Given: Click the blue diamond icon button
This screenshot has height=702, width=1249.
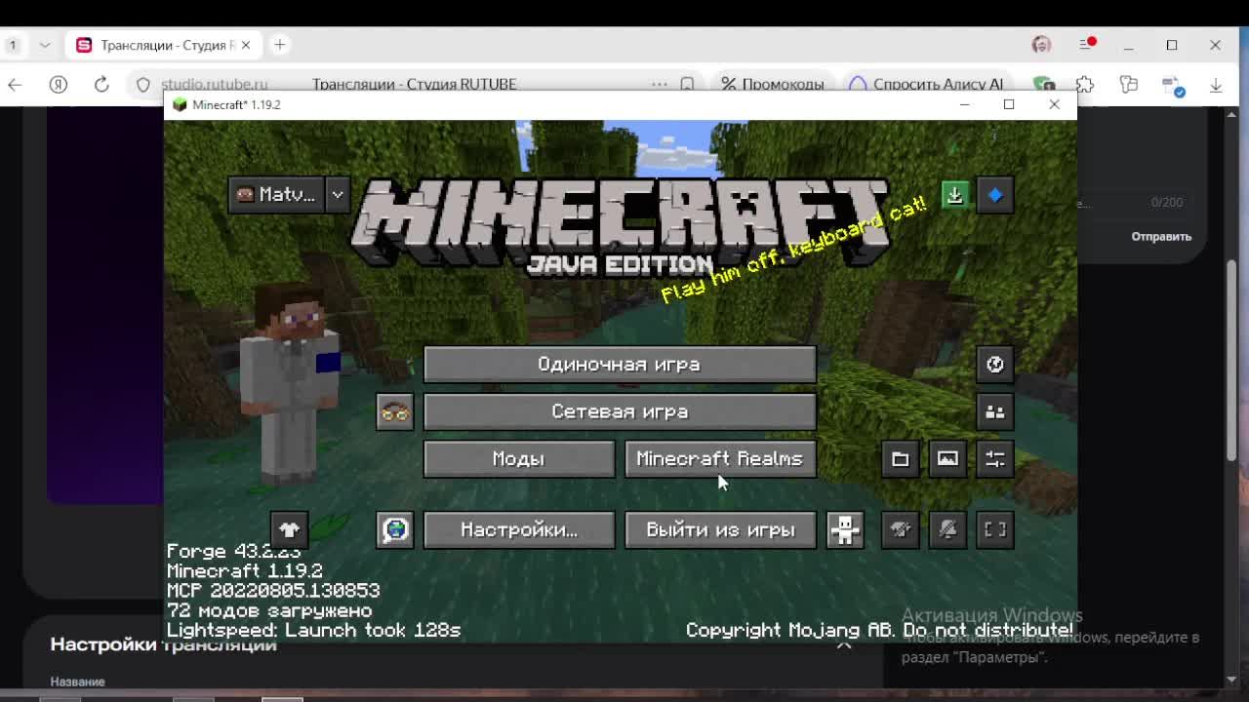Looking at the screenshot, I should tap(995, 195).
